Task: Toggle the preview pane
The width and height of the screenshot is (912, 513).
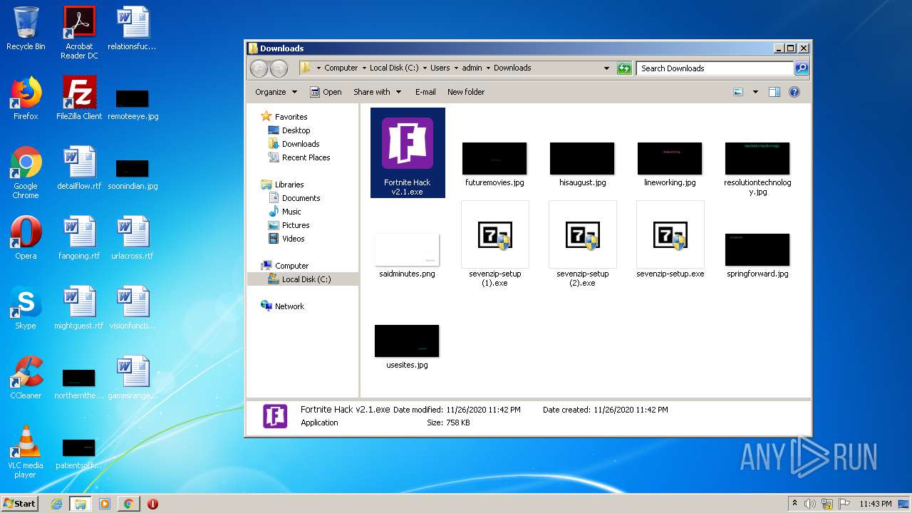Action: pyautogui.click(x=774, y=92)
